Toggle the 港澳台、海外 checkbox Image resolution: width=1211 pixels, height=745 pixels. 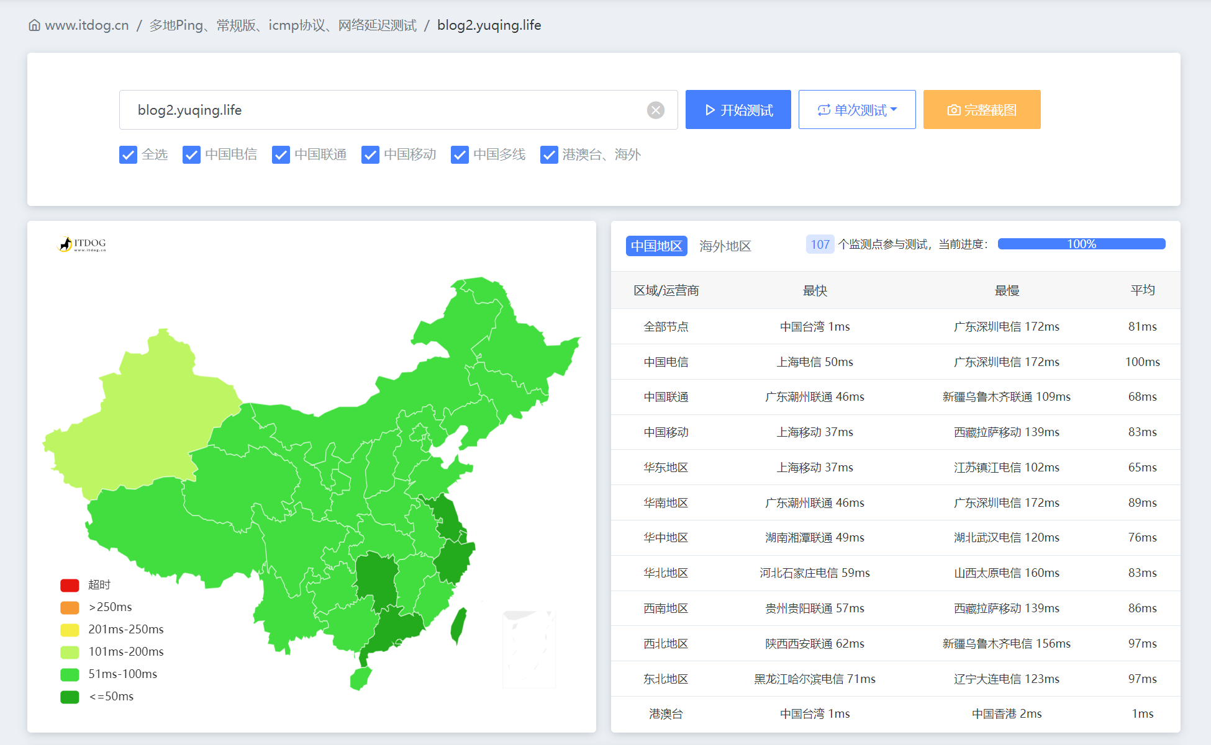[x=549, y=154]
